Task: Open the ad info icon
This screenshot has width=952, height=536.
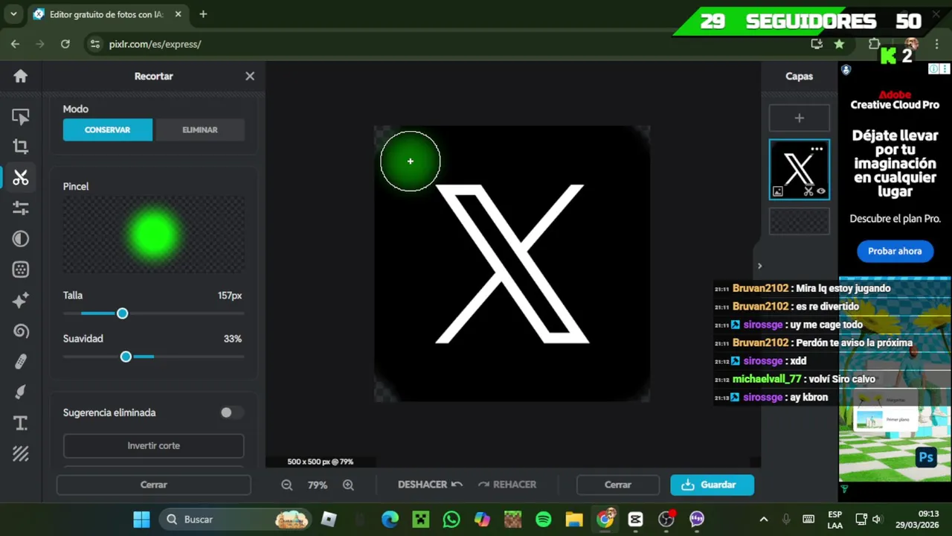Action: point(933,68)
